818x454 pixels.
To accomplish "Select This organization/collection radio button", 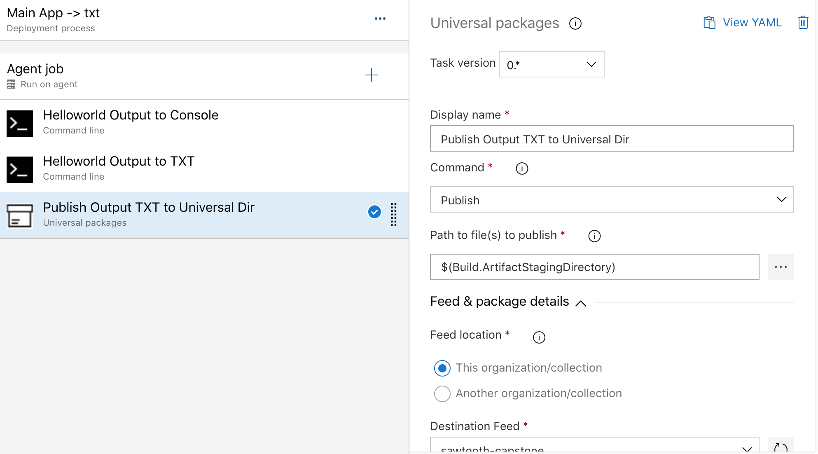I will click(442, 368).
